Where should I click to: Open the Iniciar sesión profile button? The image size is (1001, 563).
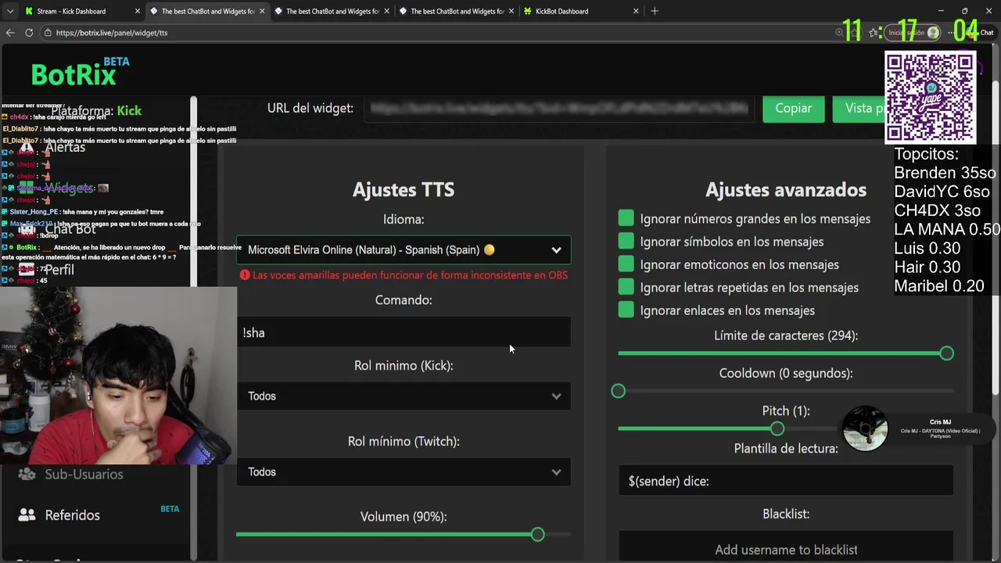point(913,33)
